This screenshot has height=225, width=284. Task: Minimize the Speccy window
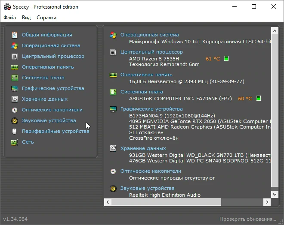coord(235,7)
